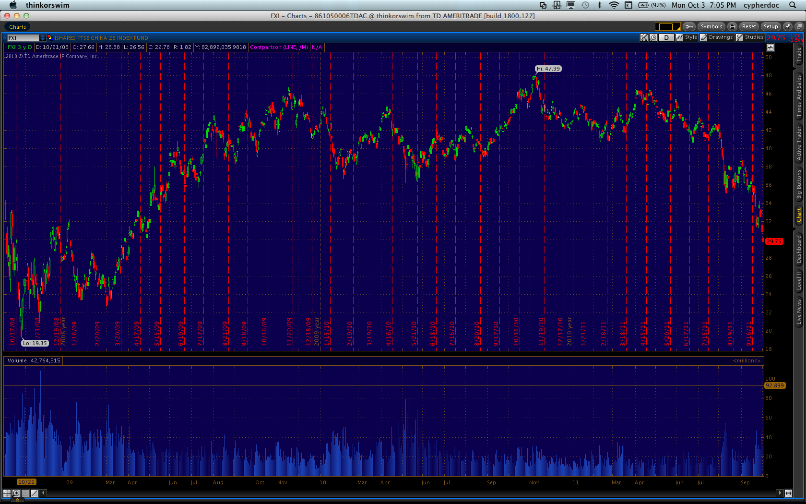Open the Drawings menu
This screenshot has height=504, width=806.
(717, 37)
